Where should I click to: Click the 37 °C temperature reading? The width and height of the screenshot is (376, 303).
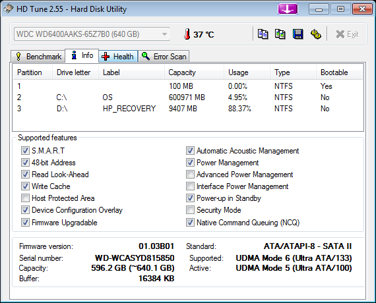pyautogui.click(x=204, y=34)
